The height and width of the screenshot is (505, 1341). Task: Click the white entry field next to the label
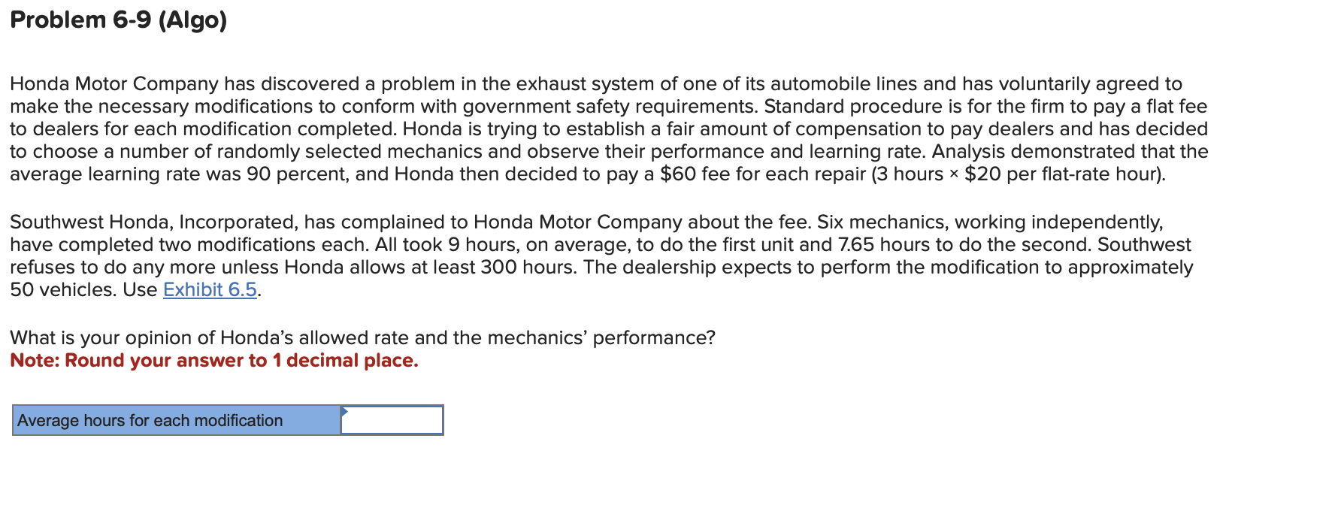(391, 421)
